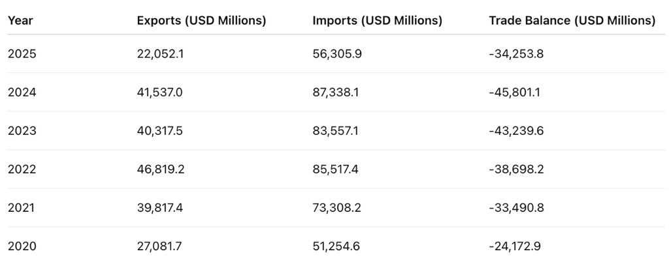Click the 2025 year cell
The height and width of the screenshot is (277, 669).
(22, 54)
